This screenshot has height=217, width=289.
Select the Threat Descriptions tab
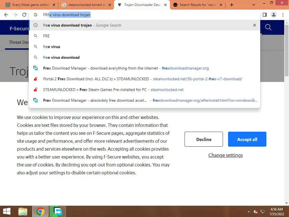pos(19,42)
